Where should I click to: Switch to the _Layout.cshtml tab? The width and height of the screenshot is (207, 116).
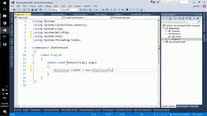38,15
